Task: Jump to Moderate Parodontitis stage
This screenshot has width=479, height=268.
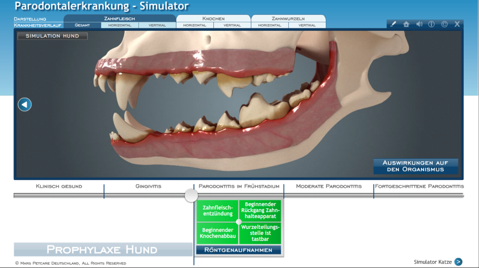Action: 329,186
